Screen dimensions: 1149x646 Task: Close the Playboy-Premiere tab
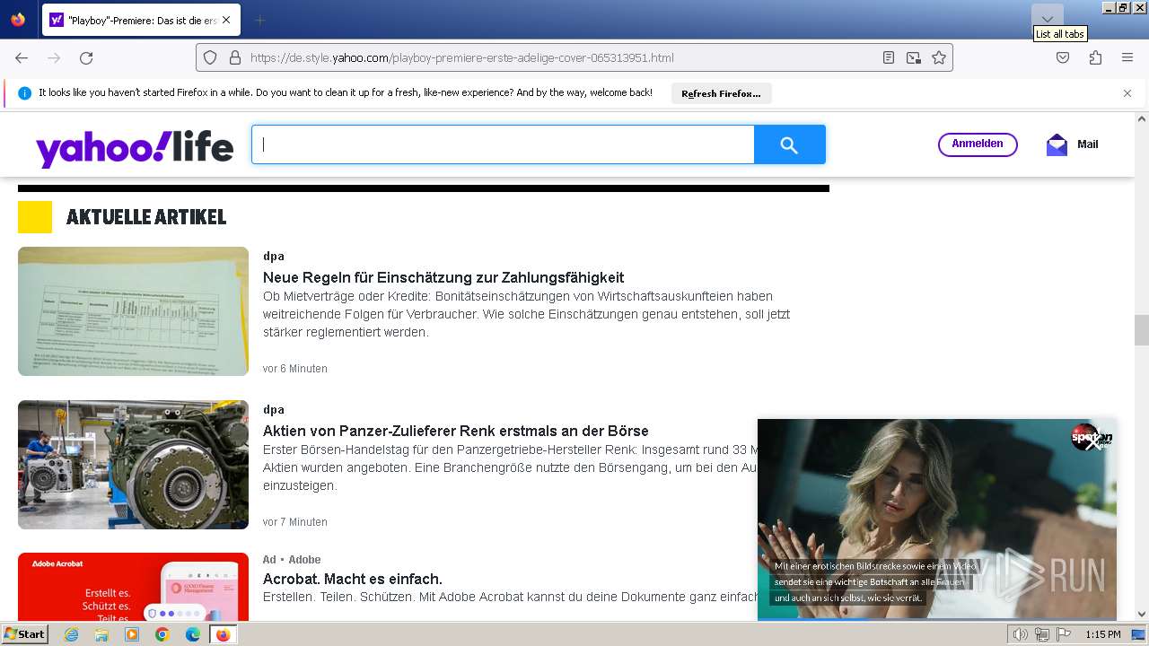225,20
